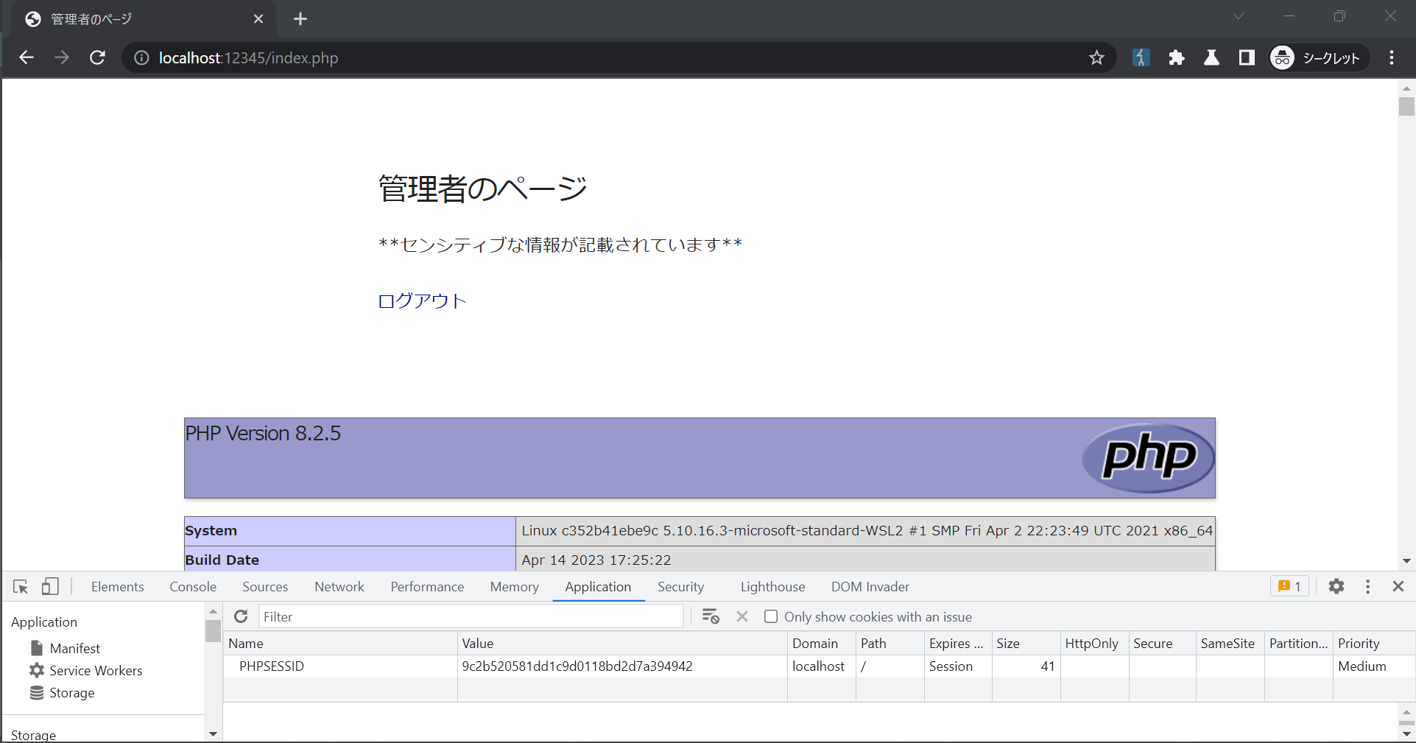
Task: Clear all cookies with the clear icon
Action: coord(710,616)
